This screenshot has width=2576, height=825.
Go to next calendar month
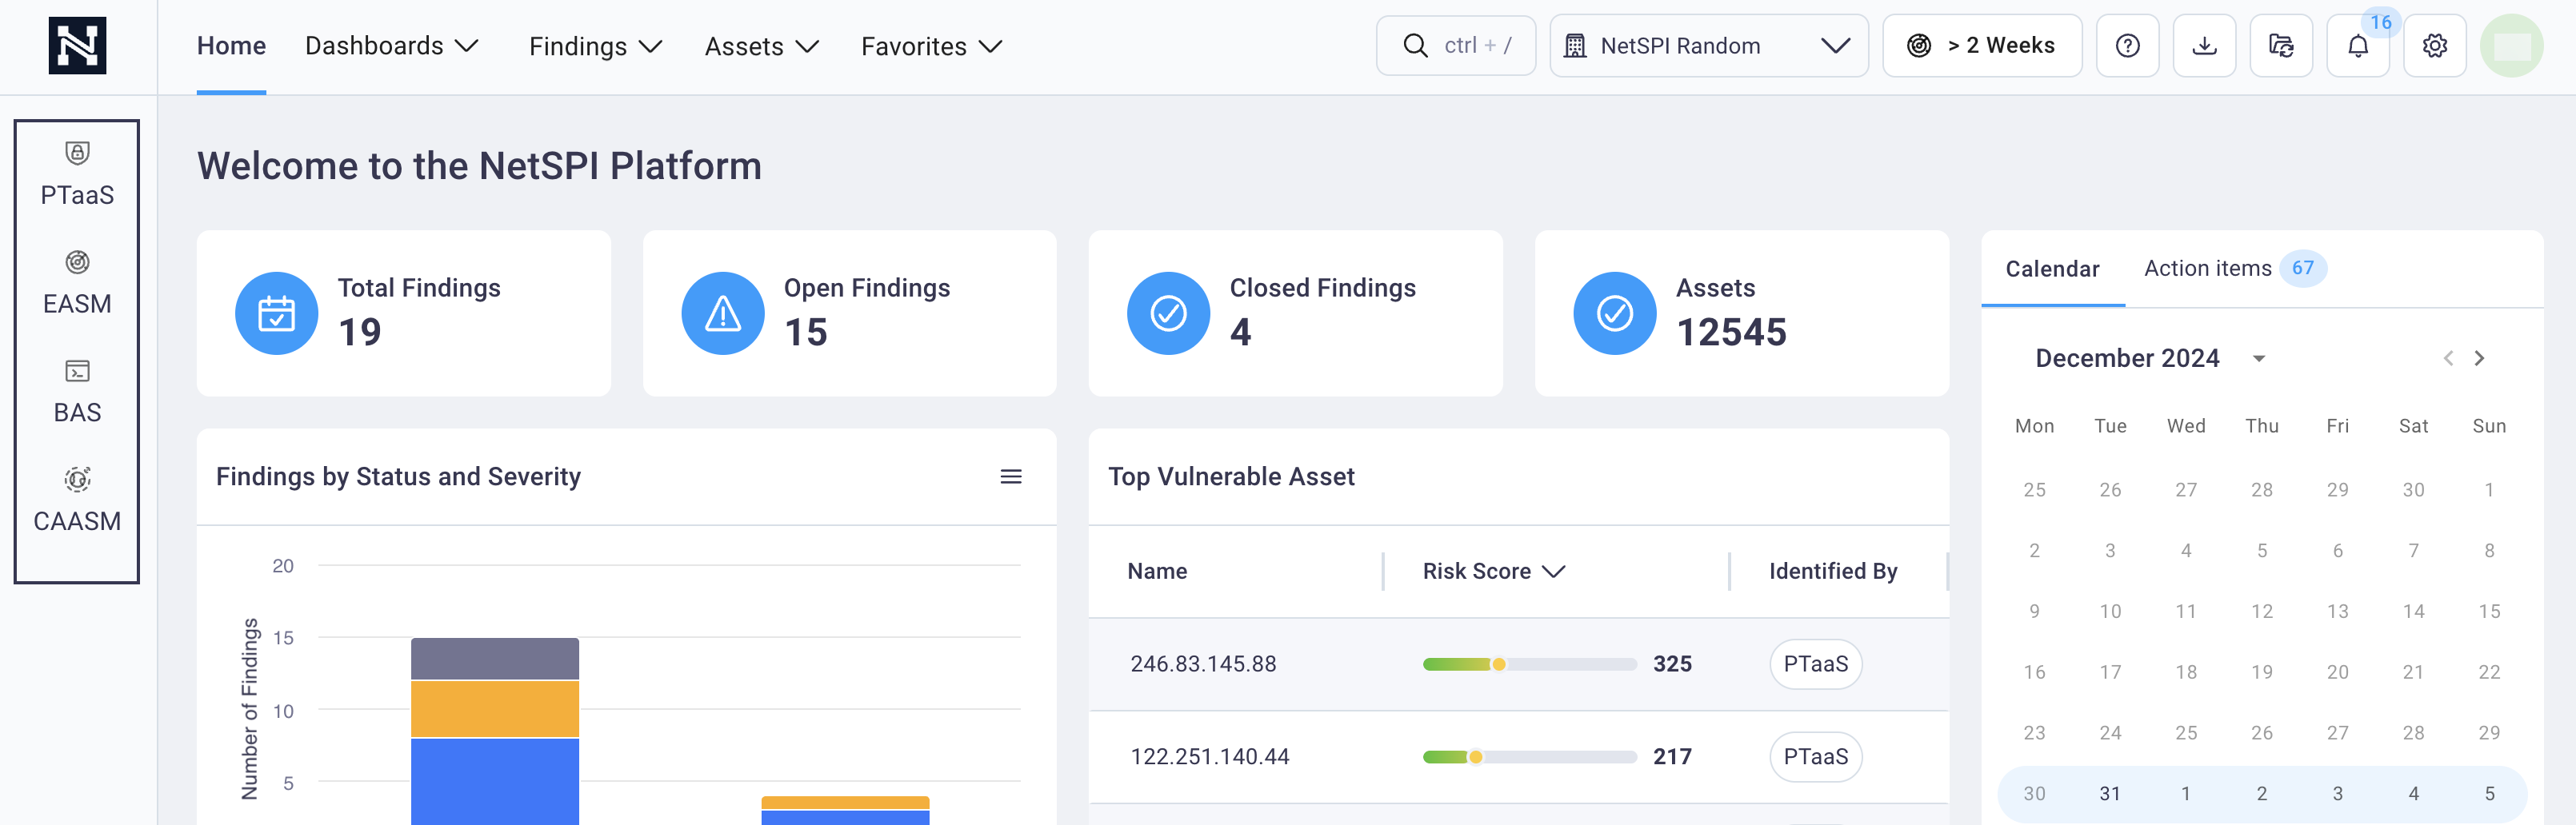(x=2479, y=359)
